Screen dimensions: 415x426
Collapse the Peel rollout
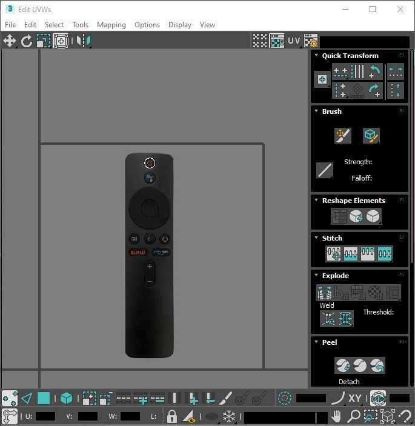coord(316,342)
